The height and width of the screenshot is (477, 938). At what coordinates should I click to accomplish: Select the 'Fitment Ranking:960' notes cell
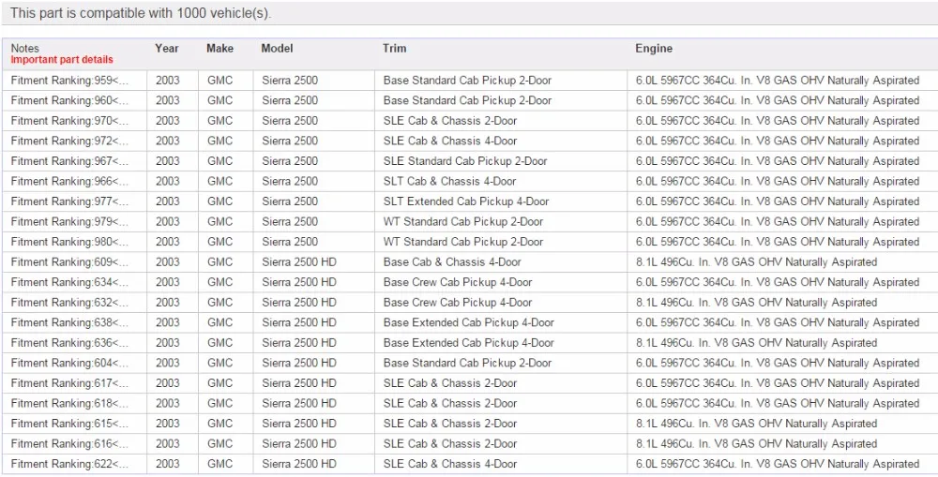tap(75, 100)
